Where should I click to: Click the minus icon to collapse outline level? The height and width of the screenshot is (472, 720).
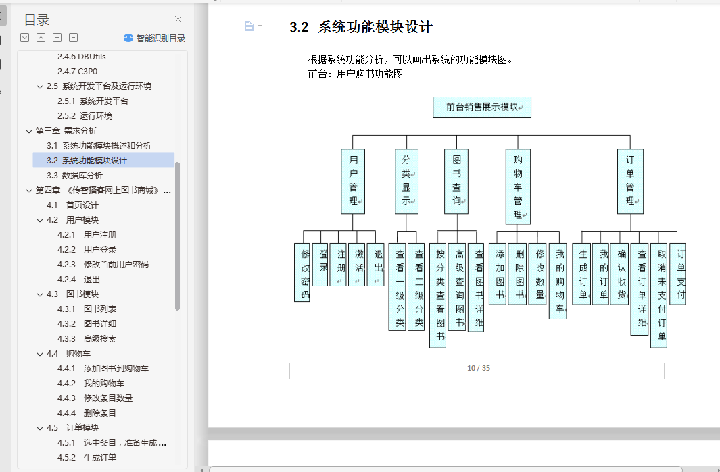[x=74, y=38]
